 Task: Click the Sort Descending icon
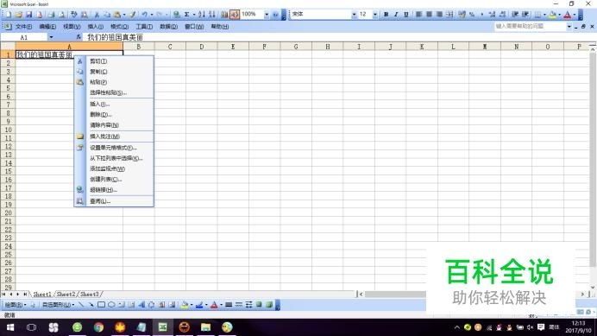212,15
